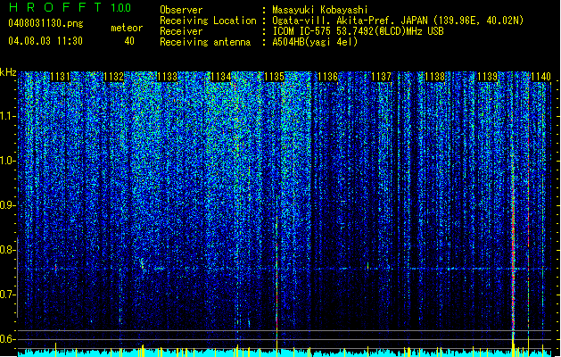The width and height of the screenshot is (561, 357).
Task: Click the meteor count value 40
Action: coord(129,41)
